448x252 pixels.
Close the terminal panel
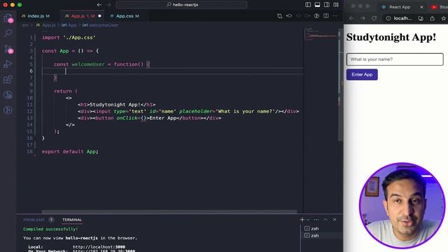coord(335,219)
